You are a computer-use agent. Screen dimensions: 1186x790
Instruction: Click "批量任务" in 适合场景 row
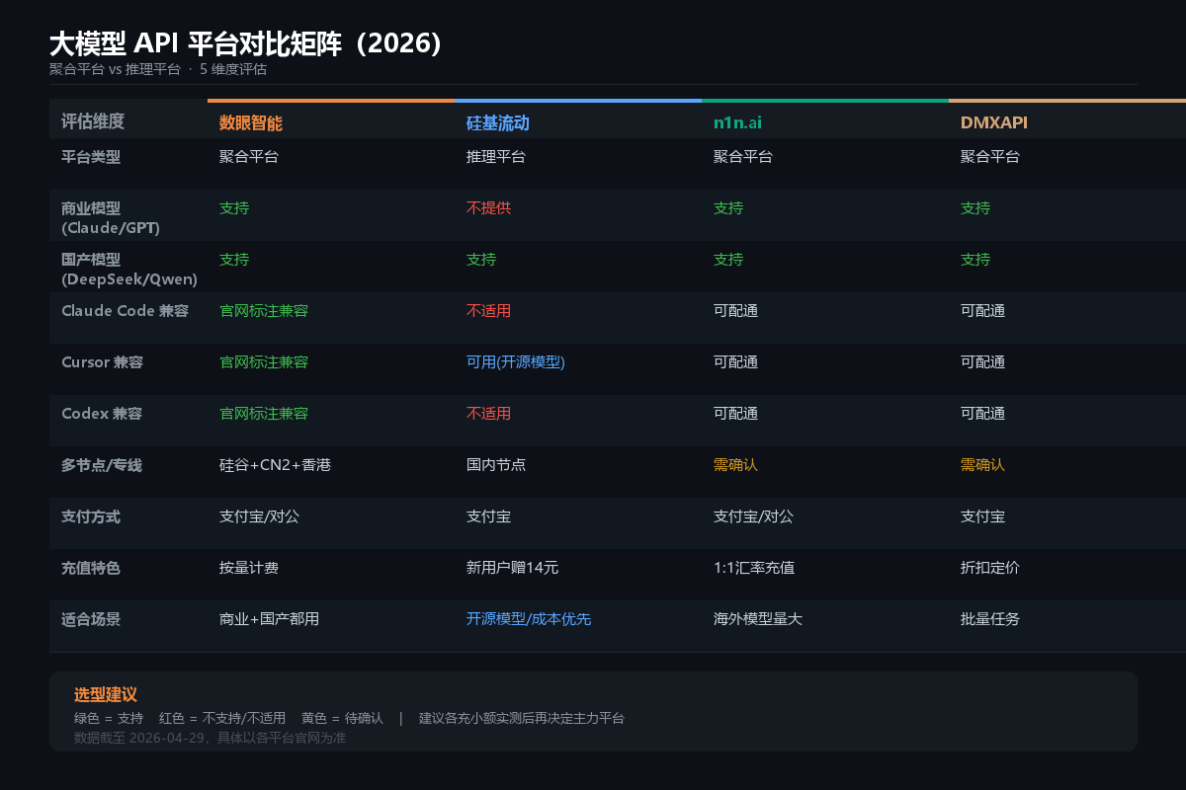(x=990, y=618)
